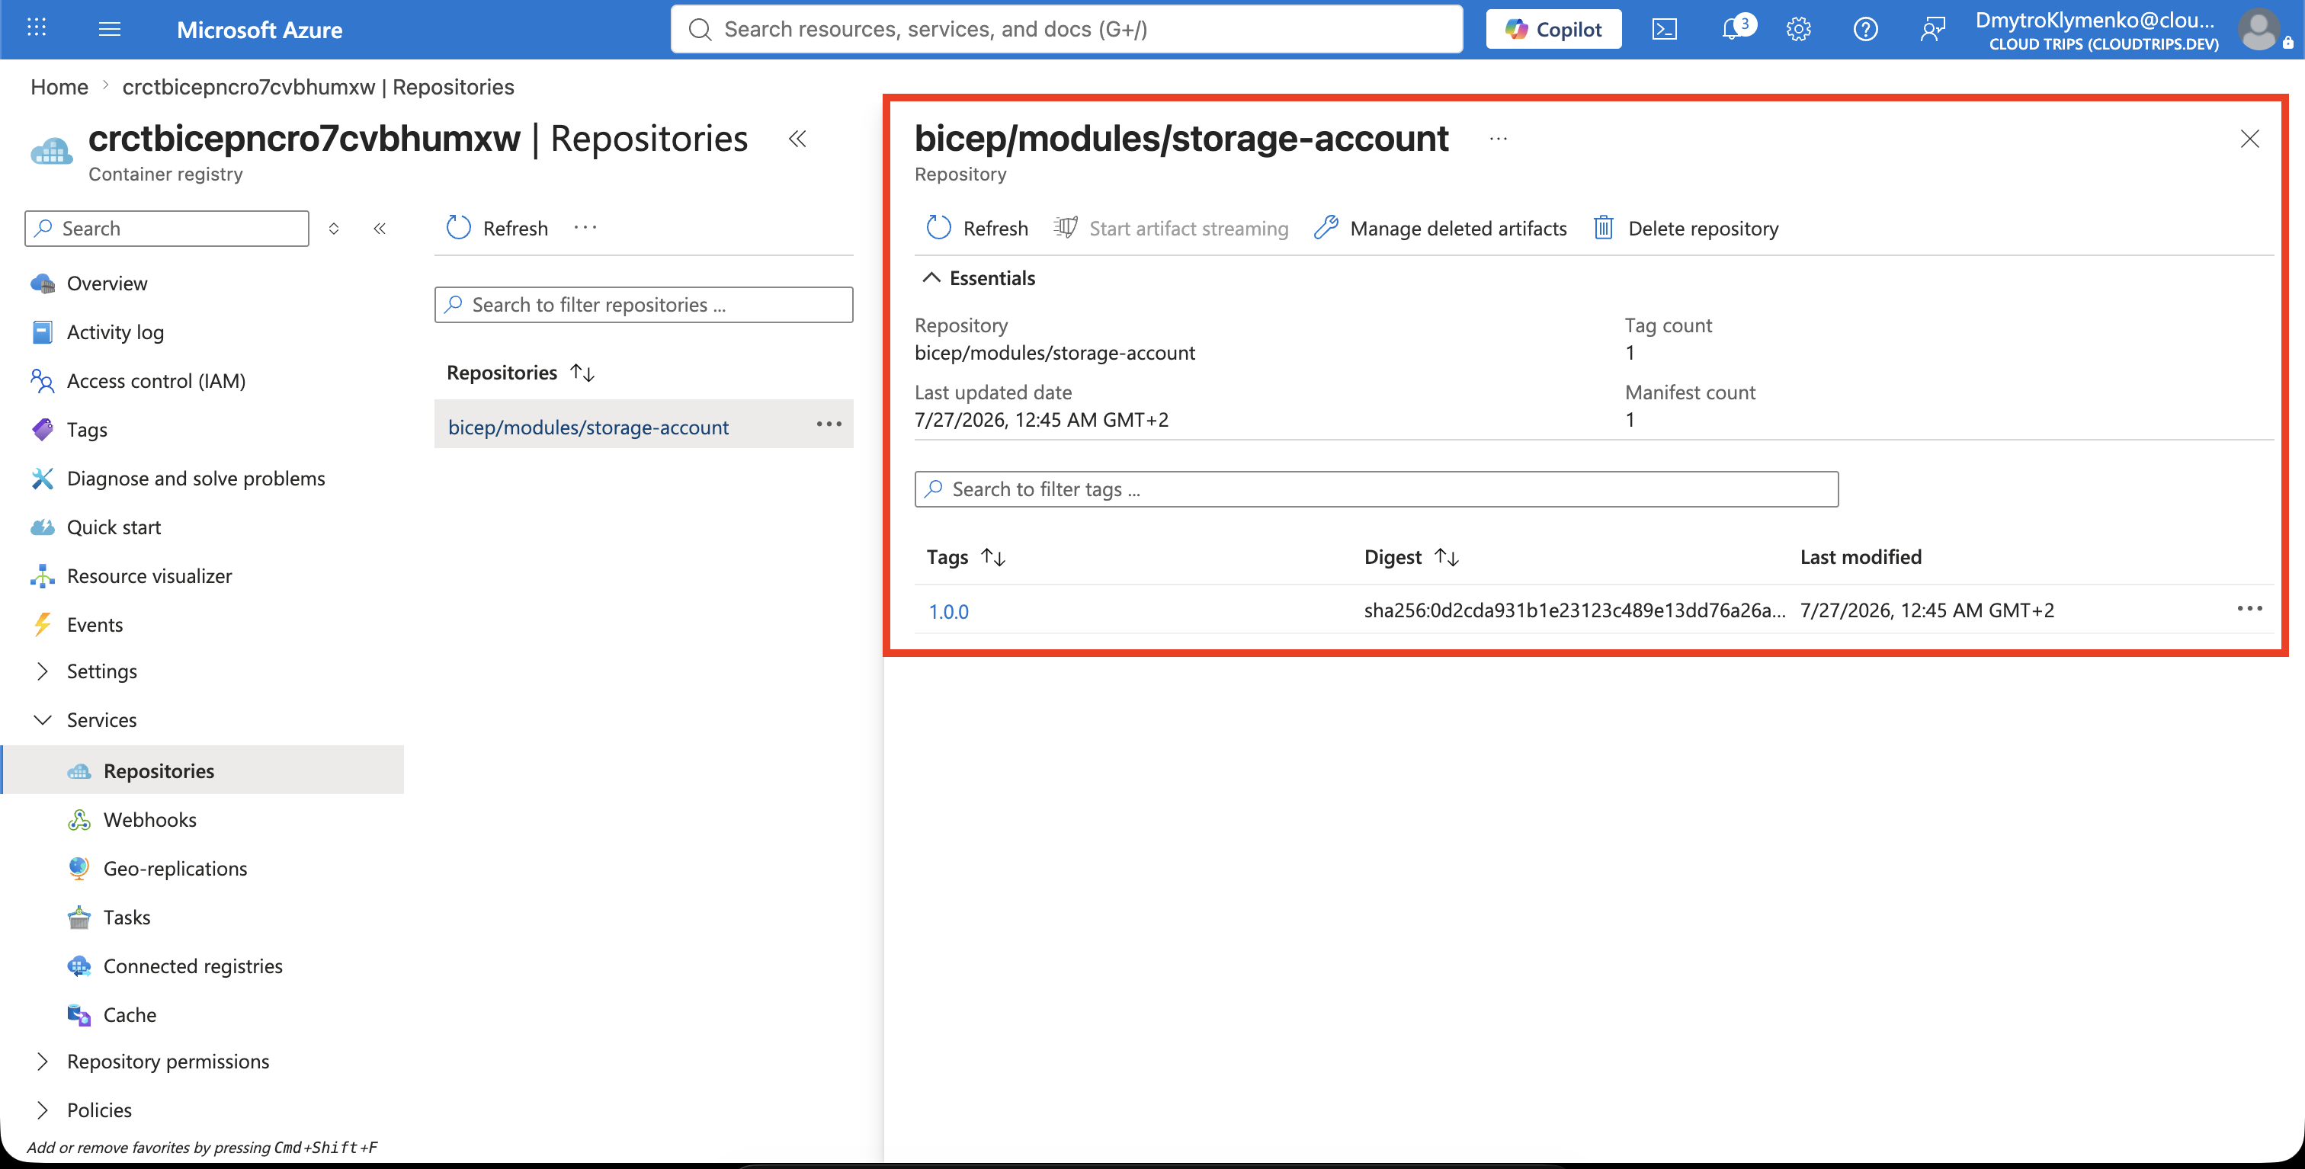2305x1169 pixels.
Task: Open context menu for bicep/modules/storage-account row
Action: coord(829,424)
